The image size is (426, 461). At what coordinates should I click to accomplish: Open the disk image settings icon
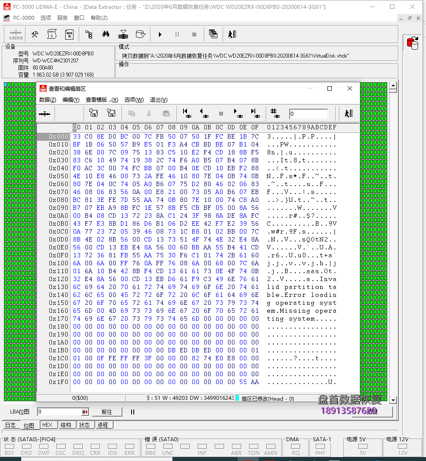coord(141,34)
